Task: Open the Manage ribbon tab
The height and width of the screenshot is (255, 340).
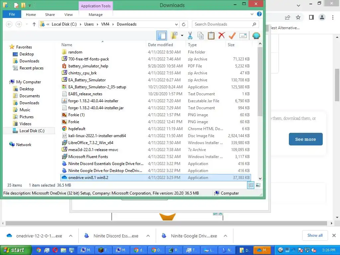Action: point(96,15)
